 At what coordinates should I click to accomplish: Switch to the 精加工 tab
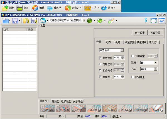coord(55,101)
